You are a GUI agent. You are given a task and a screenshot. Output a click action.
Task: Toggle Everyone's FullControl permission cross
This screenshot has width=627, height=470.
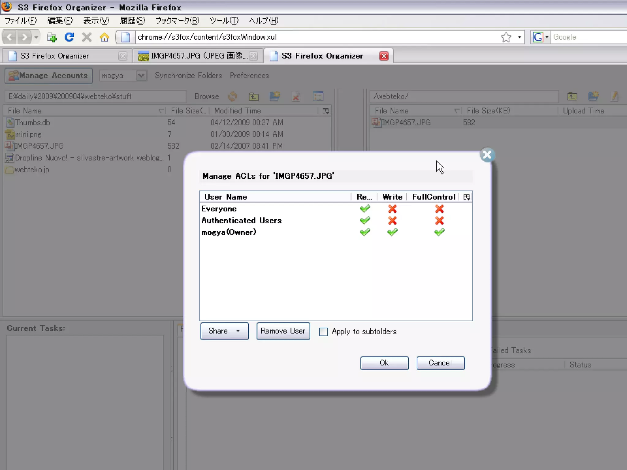point(439,209)
